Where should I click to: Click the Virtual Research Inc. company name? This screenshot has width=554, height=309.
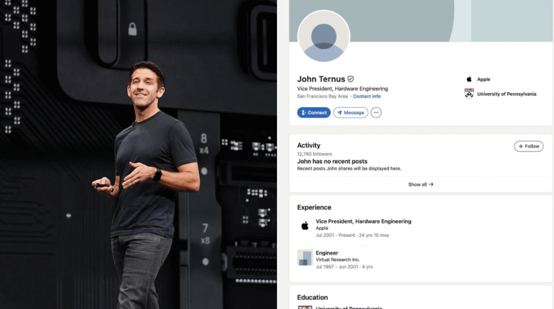point(338,260)
